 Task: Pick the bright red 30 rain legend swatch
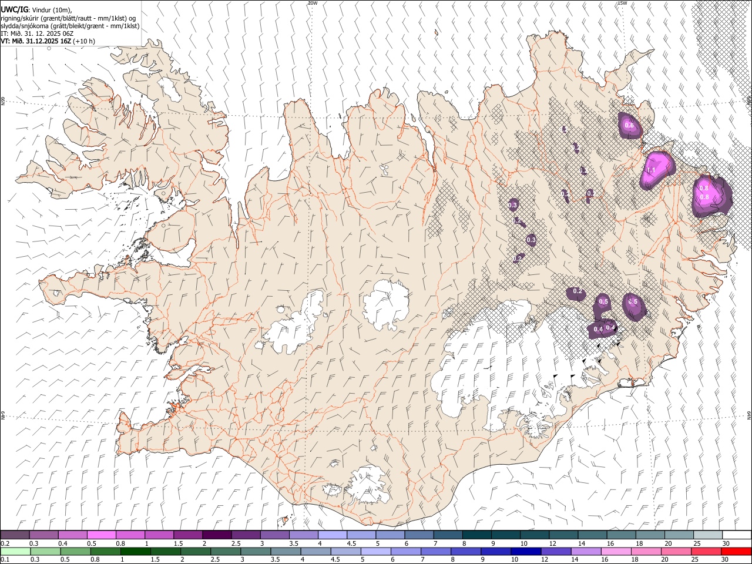coord(737,551)
